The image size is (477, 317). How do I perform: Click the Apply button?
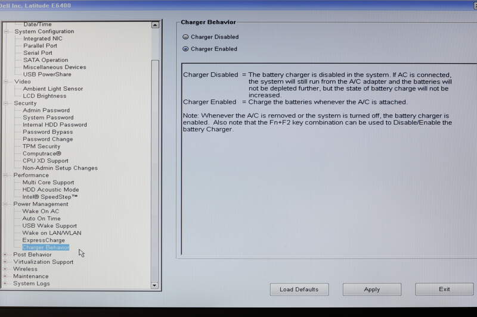click(371, 290)
